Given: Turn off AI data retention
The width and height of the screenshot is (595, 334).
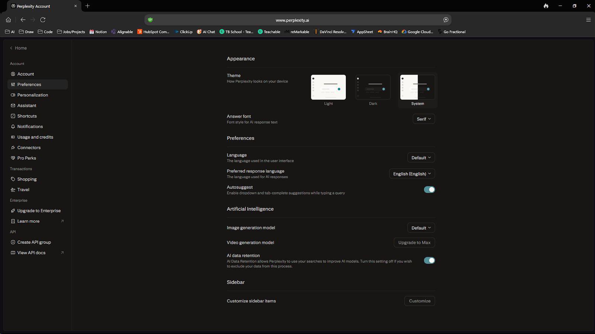Looking at the screenshot, I should click(x=430, y=261).
